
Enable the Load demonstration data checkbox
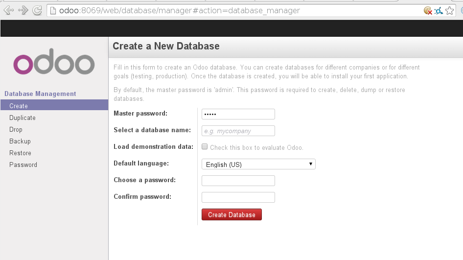[205, 146]
